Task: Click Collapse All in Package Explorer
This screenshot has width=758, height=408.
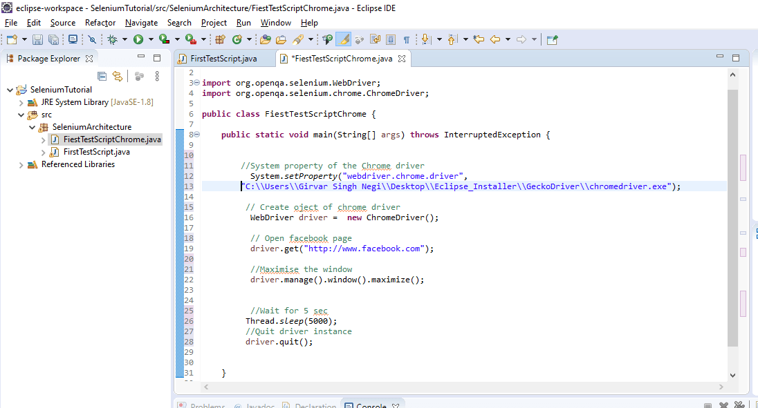Action: click(102, 76)
